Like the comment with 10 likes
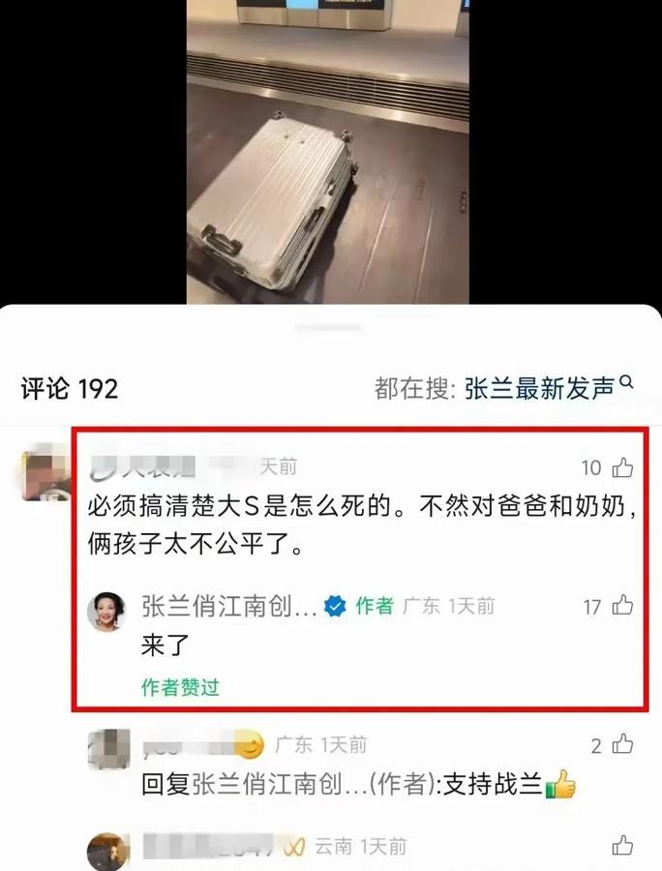Viewport: 662px width, 871px height. [622, 467]
